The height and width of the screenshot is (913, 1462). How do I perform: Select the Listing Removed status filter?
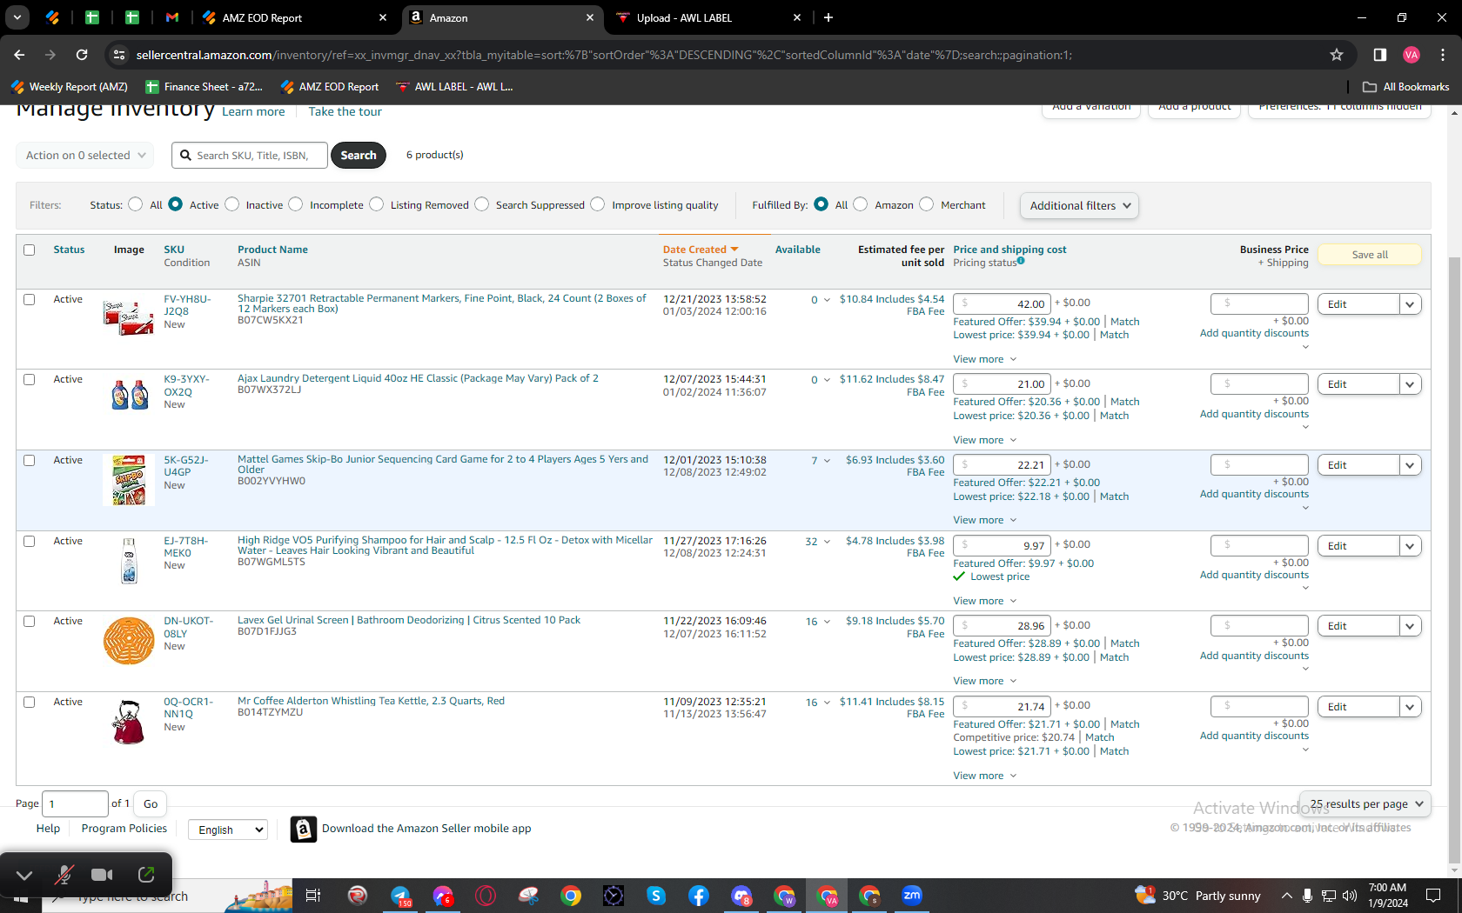376,204
